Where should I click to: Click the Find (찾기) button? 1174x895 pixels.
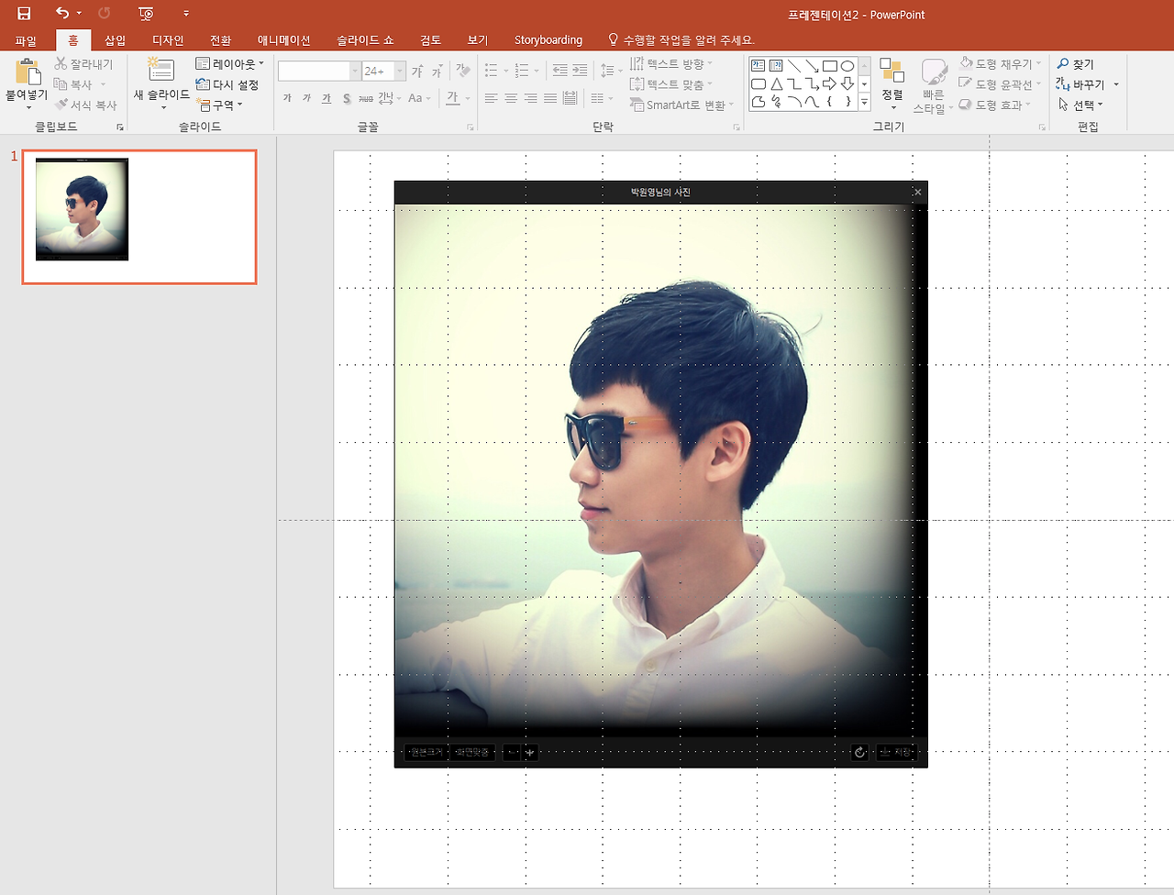tap(1075, 64)
